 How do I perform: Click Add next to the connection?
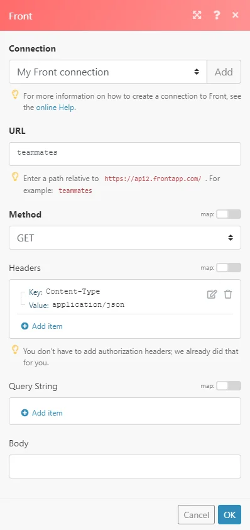tap(224, 72)
